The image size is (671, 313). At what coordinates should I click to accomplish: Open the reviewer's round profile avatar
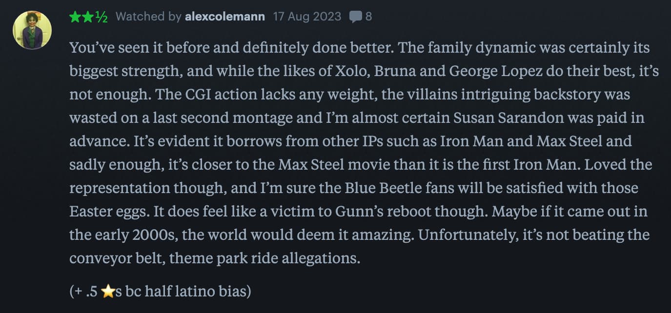pos(32,30)
